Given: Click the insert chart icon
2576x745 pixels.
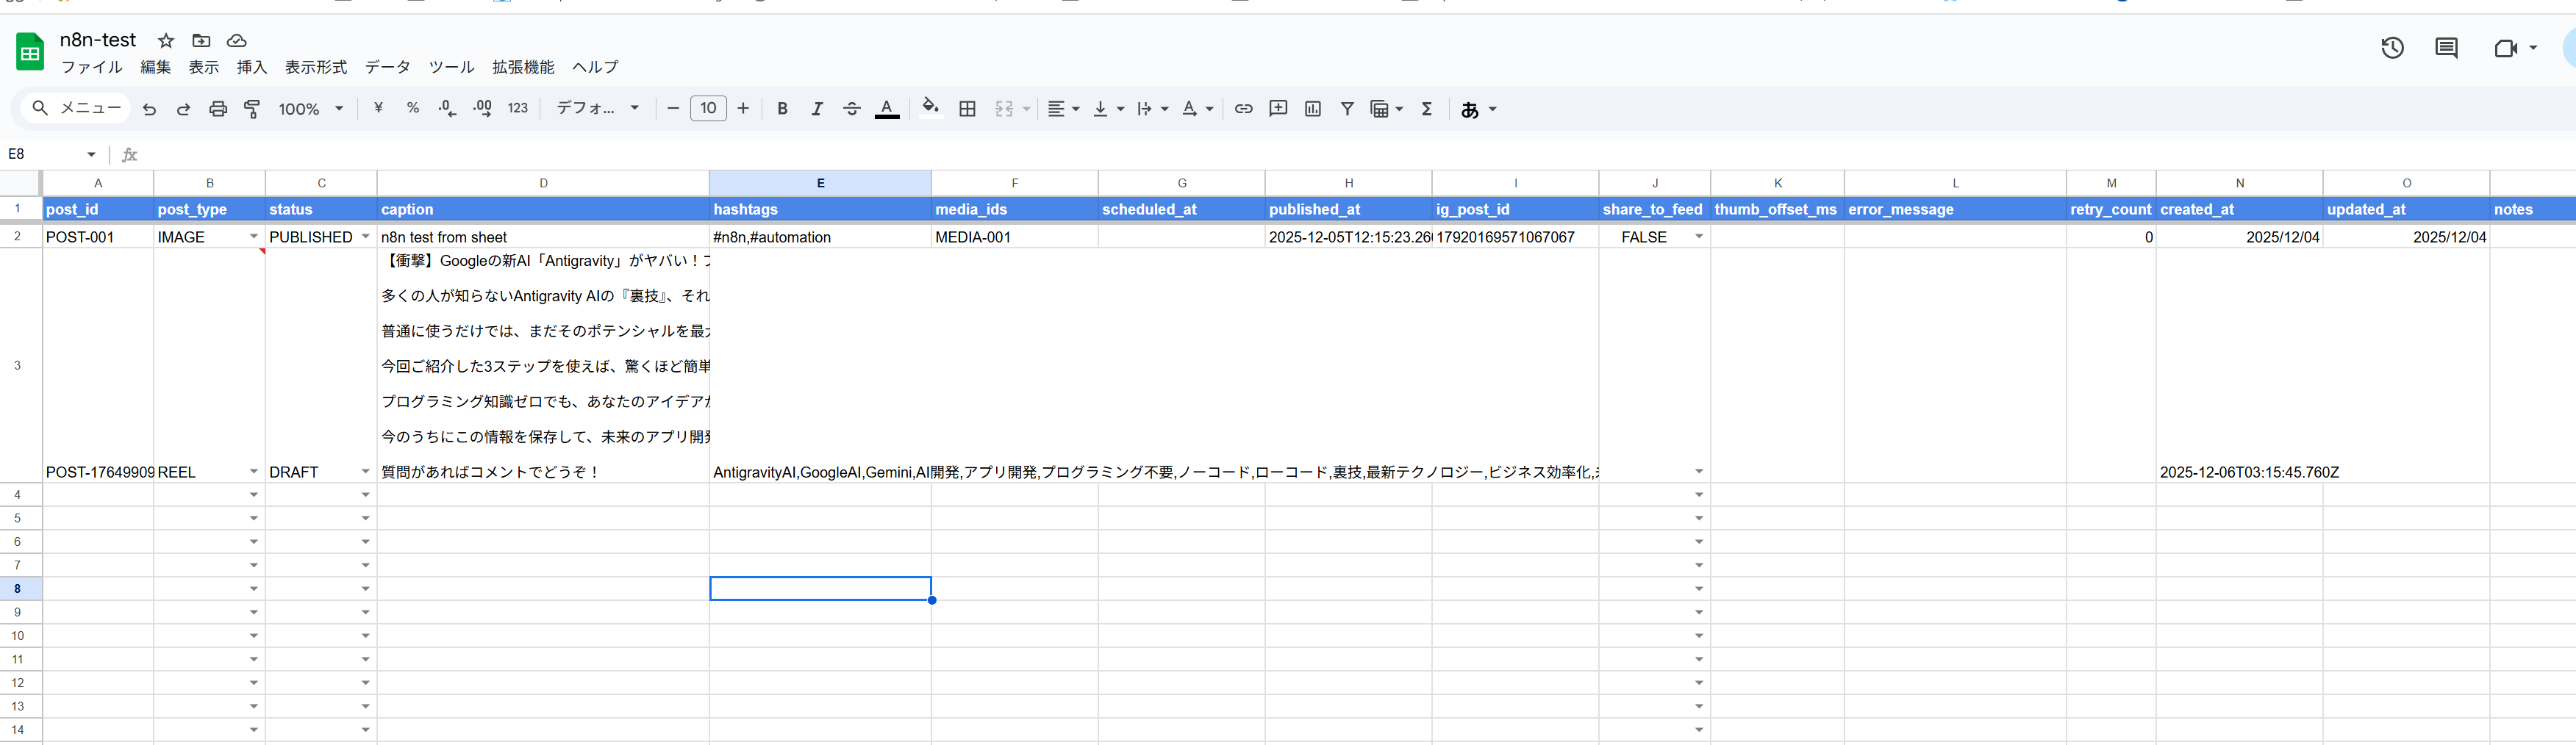Looking at the screenshot, I should tap(1313, 109).
